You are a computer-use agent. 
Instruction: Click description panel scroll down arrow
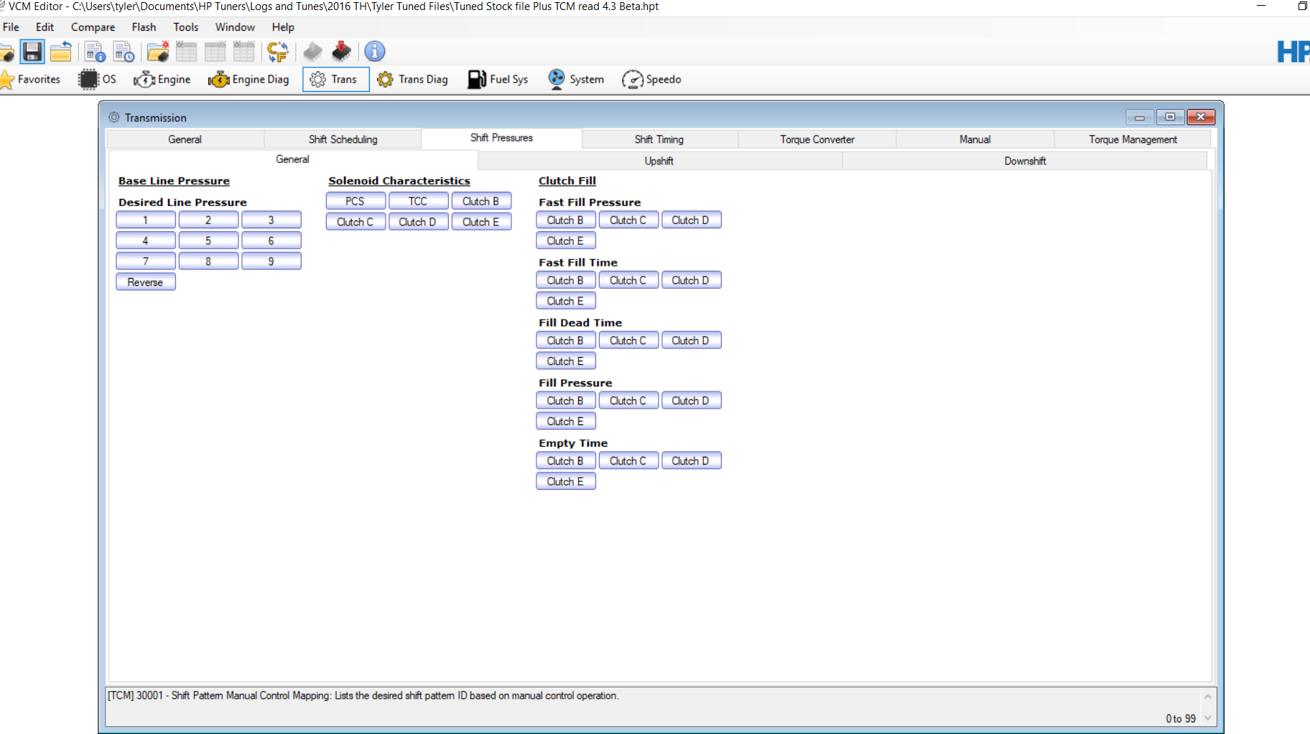click(x=1208, y=718)
